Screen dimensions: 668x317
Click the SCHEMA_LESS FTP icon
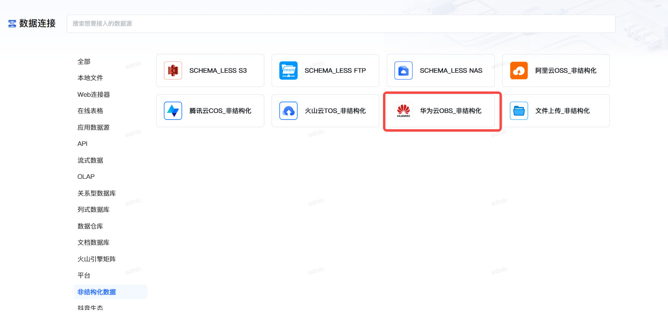tap(288, 70)
